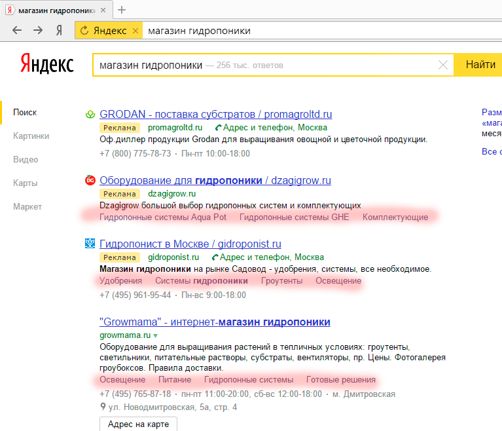Switch to the Карты tab
Image resolution: width=502 pixels, height=431 pixels.
point(26,183)
